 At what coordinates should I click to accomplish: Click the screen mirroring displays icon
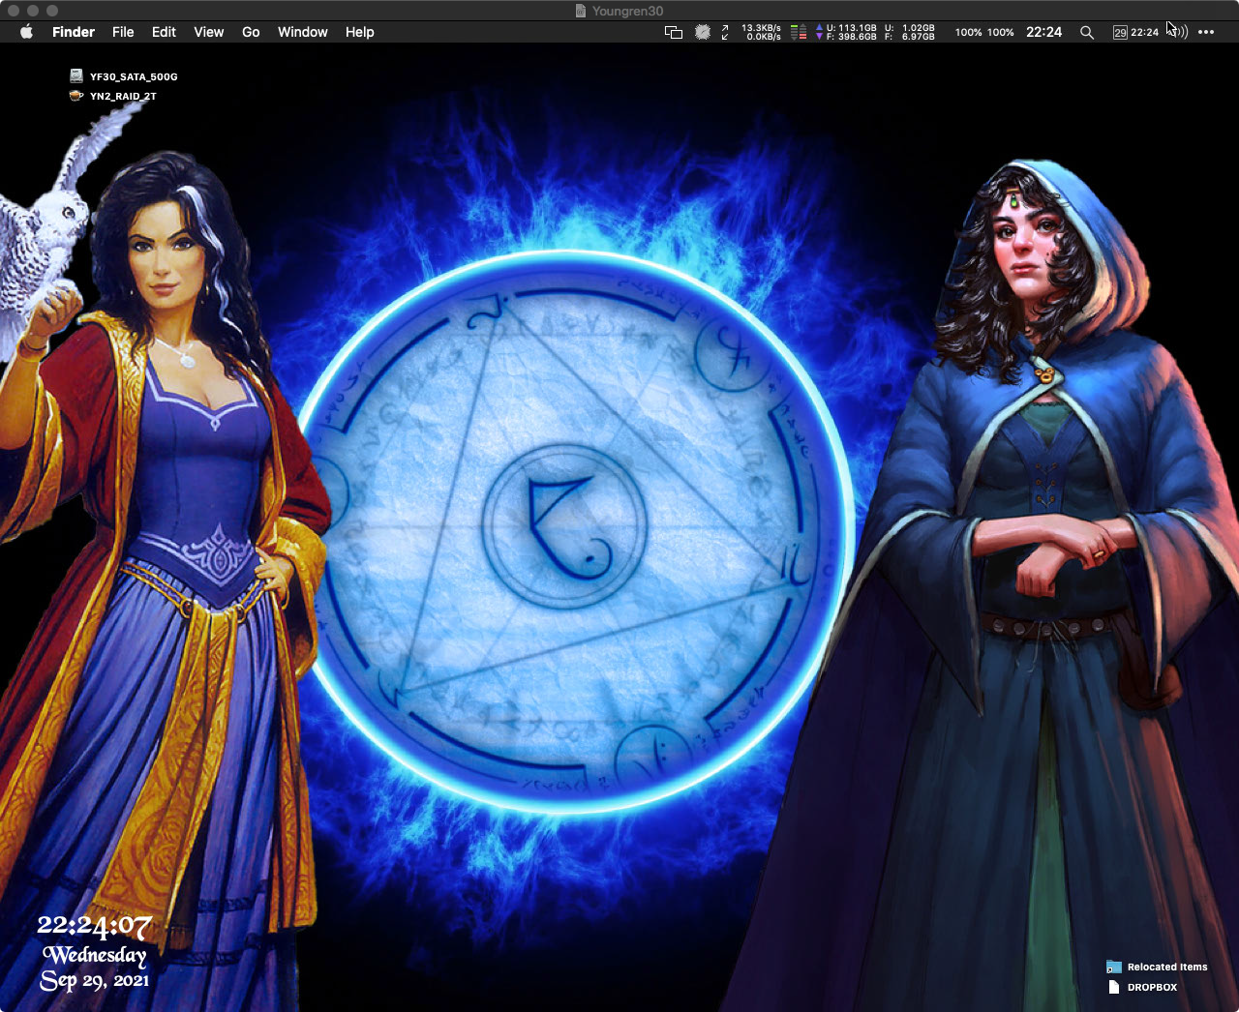[x=674, y=32]
